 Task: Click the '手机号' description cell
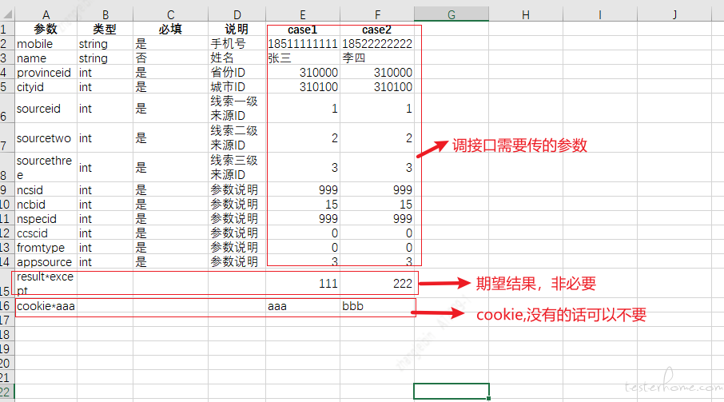[x=237, y=43]
